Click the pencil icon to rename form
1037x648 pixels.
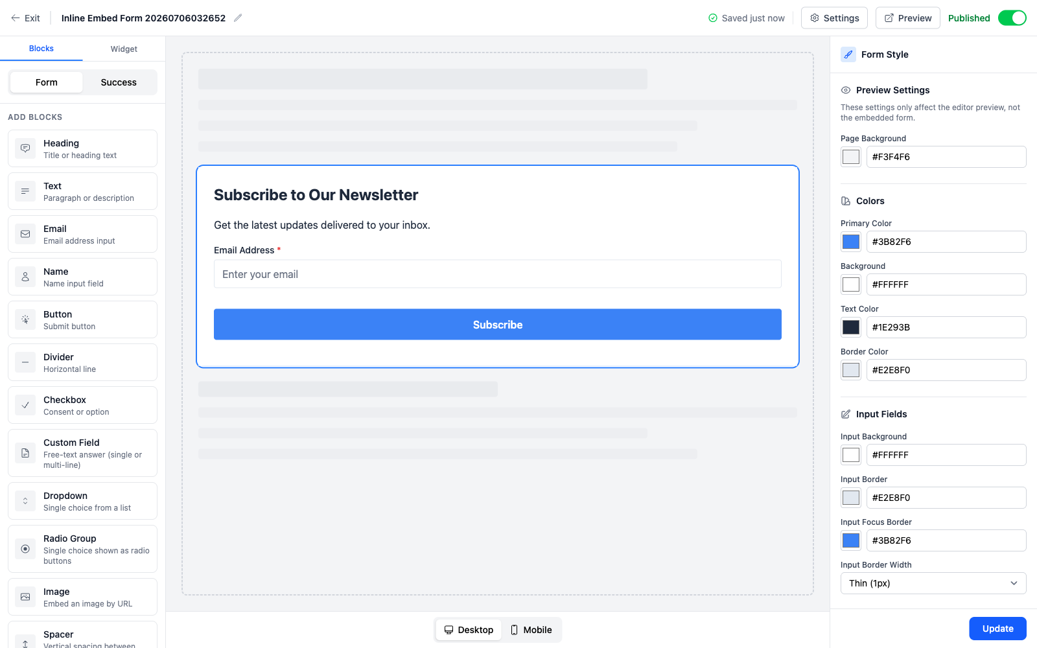238,18
